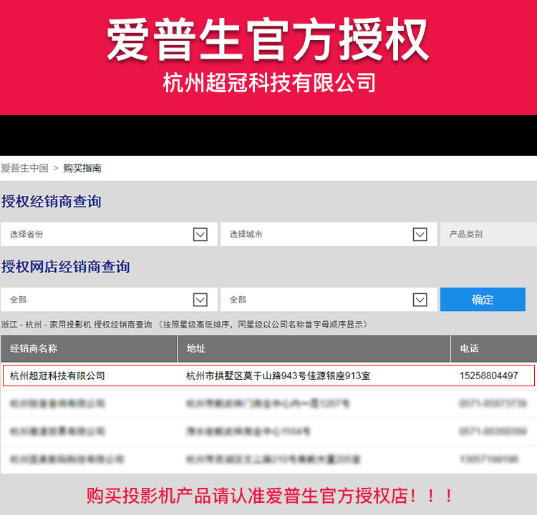Open the 选择省份 province dropdown
The width and height of the screenshot is (537, 515).
click(109, 235)
